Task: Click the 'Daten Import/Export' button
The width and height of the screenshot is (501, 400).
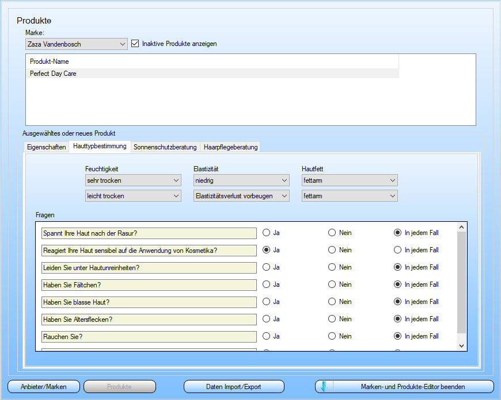Action: click(234, 387)
